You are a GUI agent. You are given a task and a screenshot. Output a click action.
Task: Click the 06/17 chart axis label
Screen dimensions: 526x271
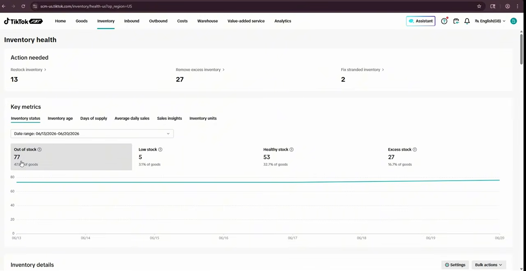click(293, 238)
